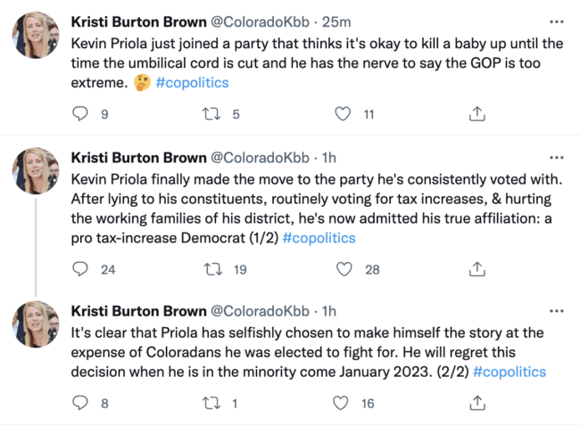Share the first tweet about Priola
Screen dimensions: 580x426
tap(476, 113)
